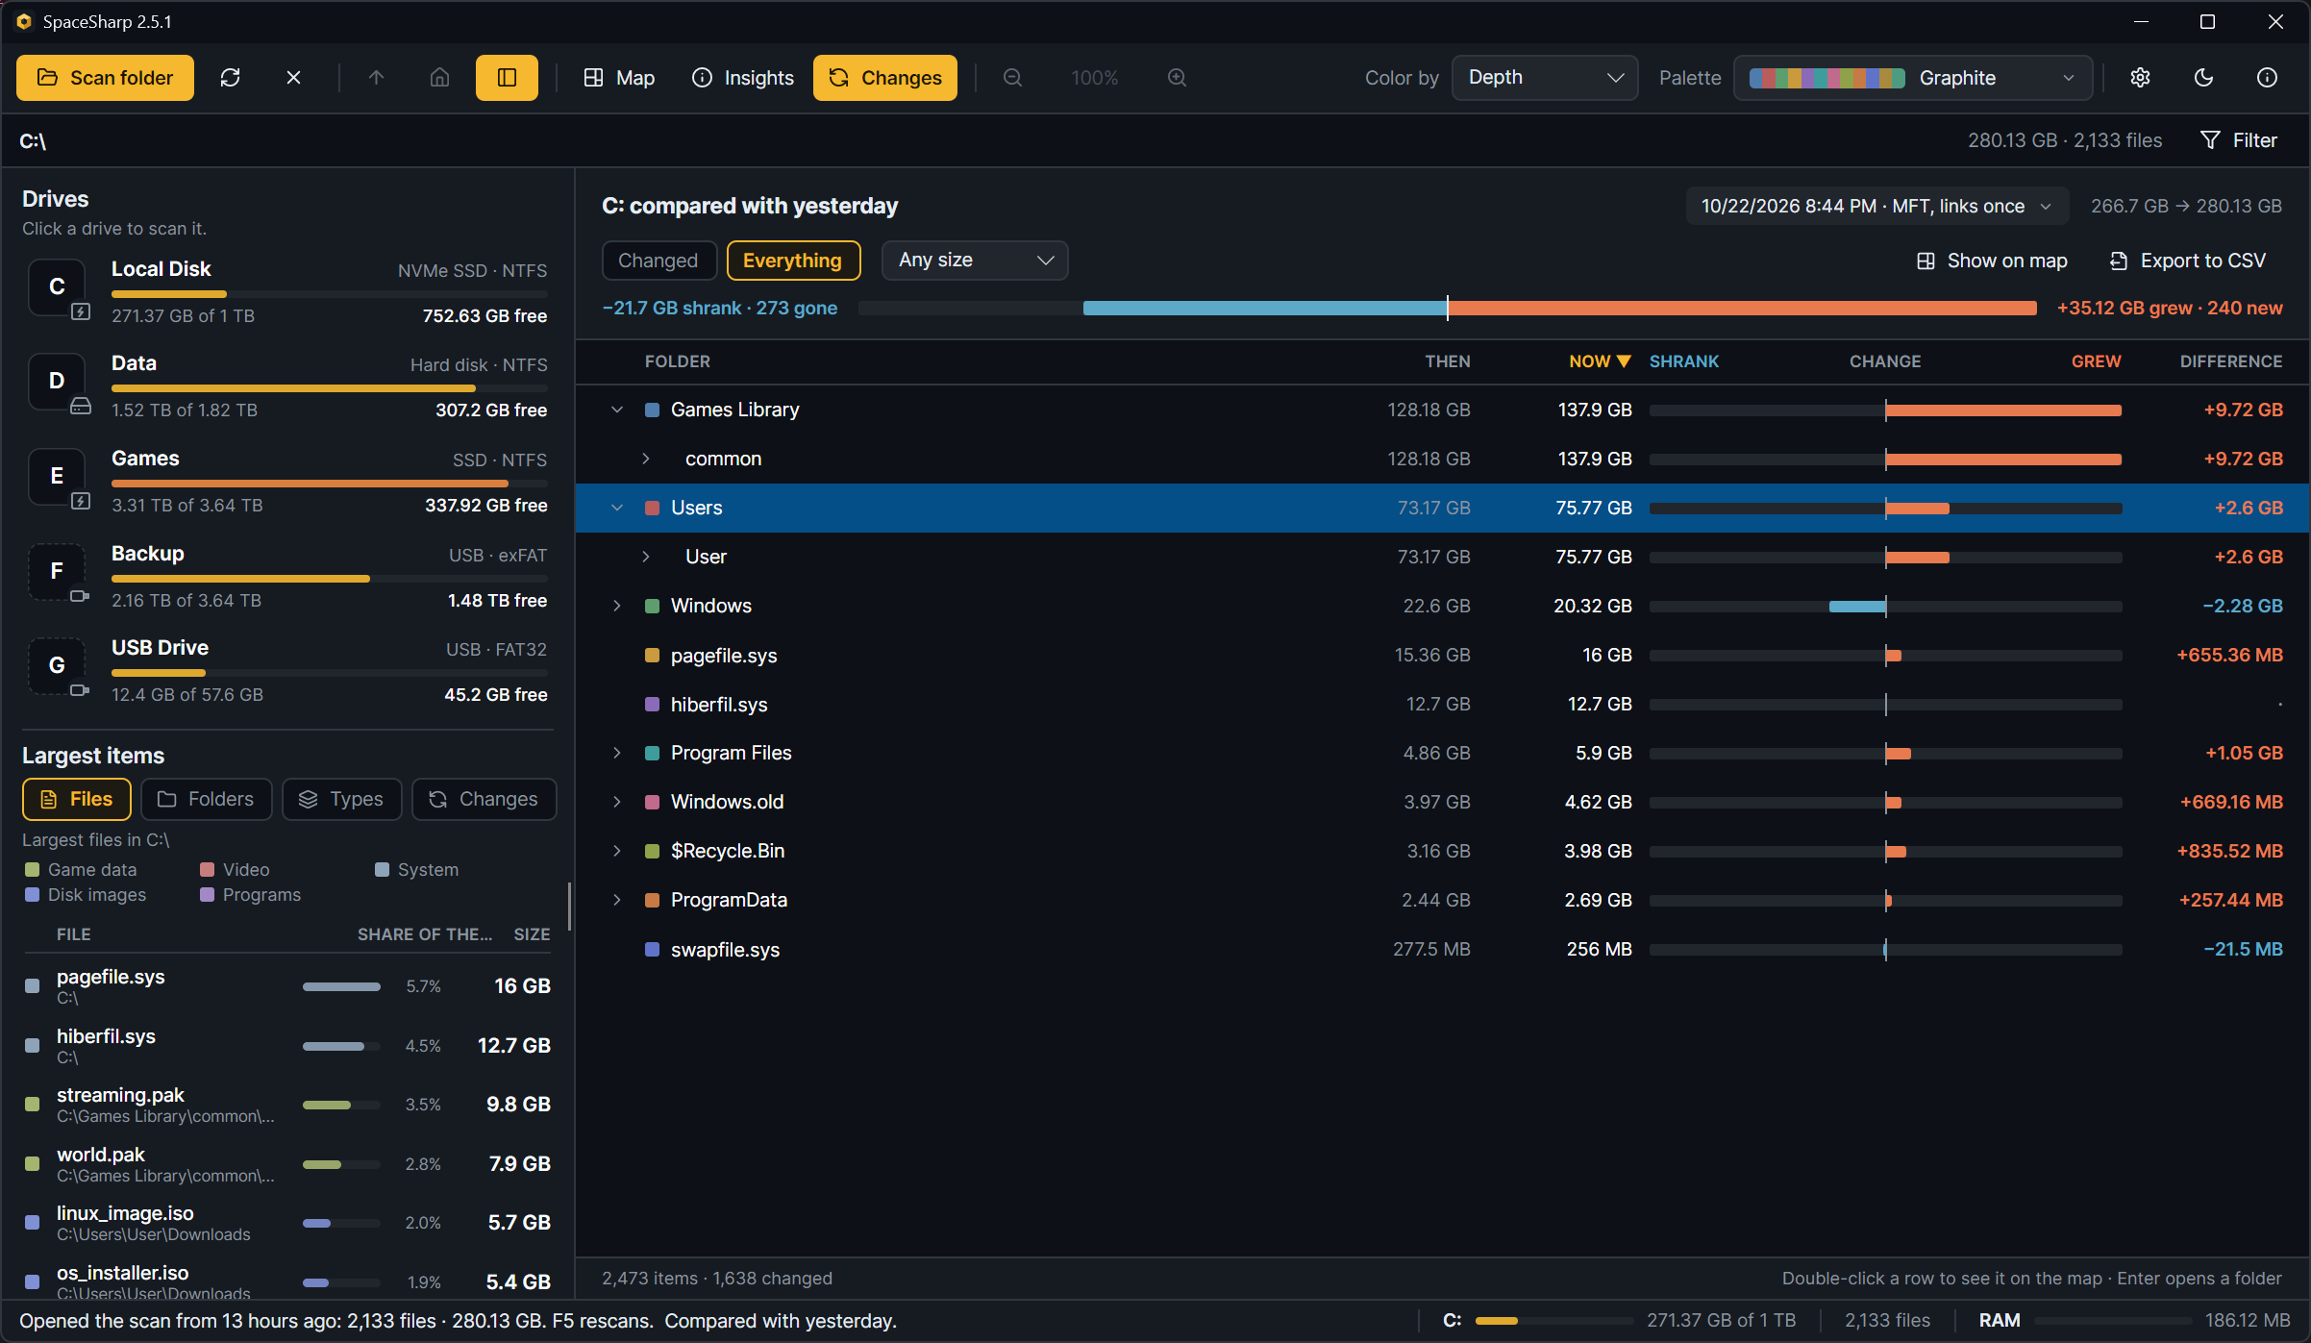
Task: Switch to the Insights view
Action: [743, 78]
